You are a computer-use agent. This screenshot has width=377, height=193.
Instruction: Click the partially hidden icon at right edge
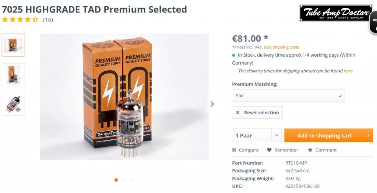pos(373,23)
